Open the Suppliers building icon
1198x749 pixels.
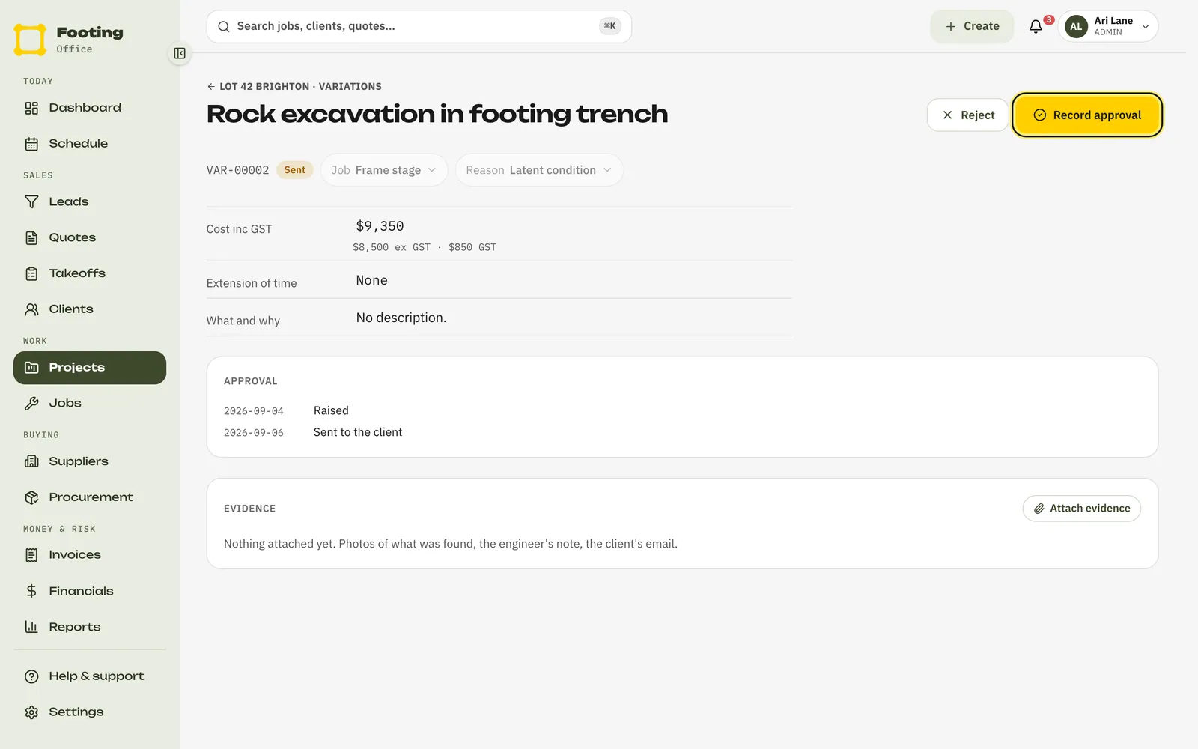(31, 461)
